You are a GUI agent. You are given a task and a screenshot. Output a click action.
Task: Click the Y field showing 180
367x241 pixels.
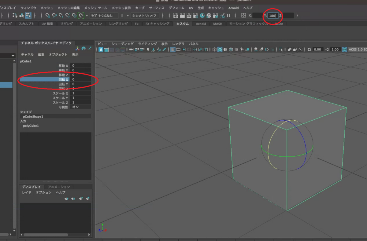(273, 16)
